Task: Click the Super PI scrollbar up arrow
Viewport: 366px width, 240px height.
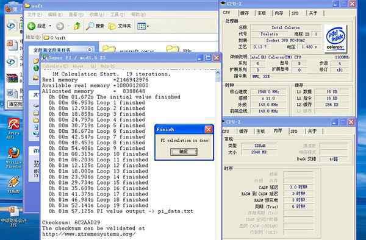Action: [x=218, y=72]
